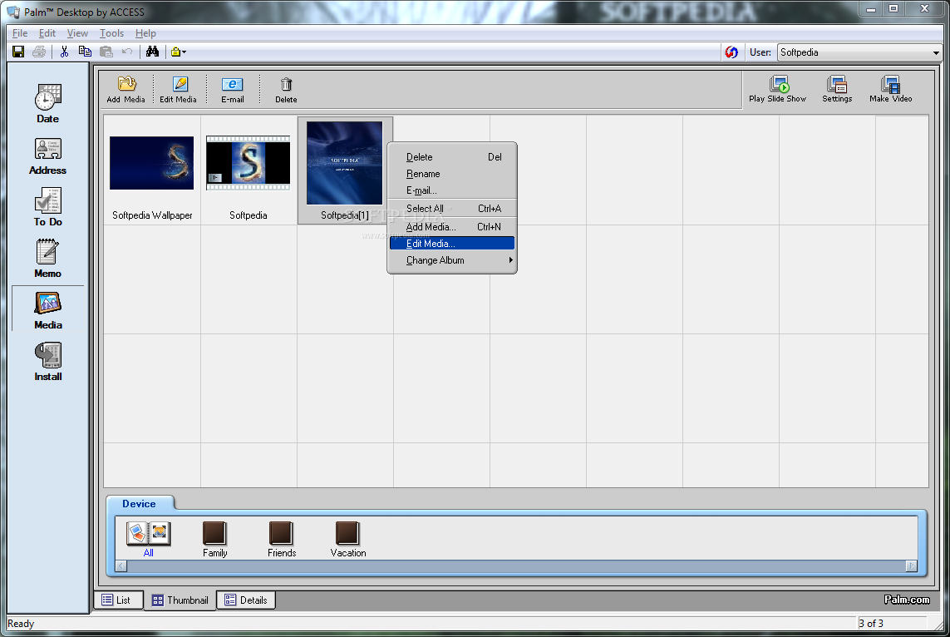Click the Undo arrow icon
This screenshot has width=950, height=637.
(126, 52)
